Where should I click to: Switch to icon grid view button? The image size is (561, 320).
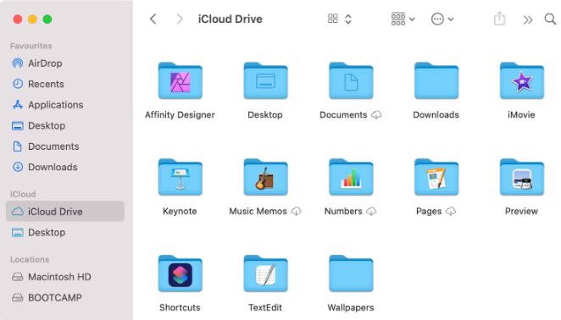pyautogui.click(x=333, y=19)
